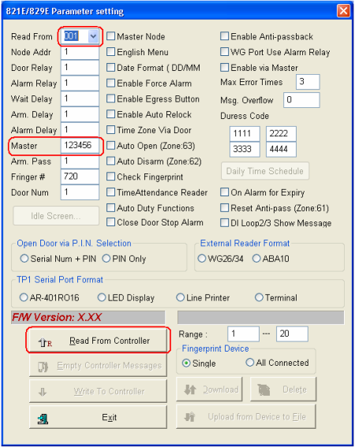Close the Parameter setting window
Image resolution: width=355 pixels, height=447 pixels.
(x=343, y=11)
